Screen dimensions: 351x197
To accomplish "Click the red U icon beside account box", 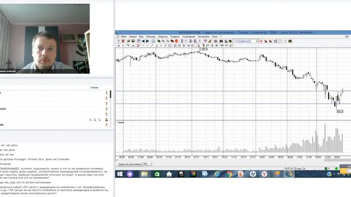I will pos(261,41).
